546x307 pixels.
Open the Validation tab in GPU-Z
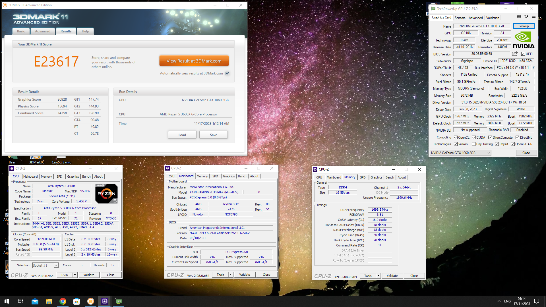(493, 18)
